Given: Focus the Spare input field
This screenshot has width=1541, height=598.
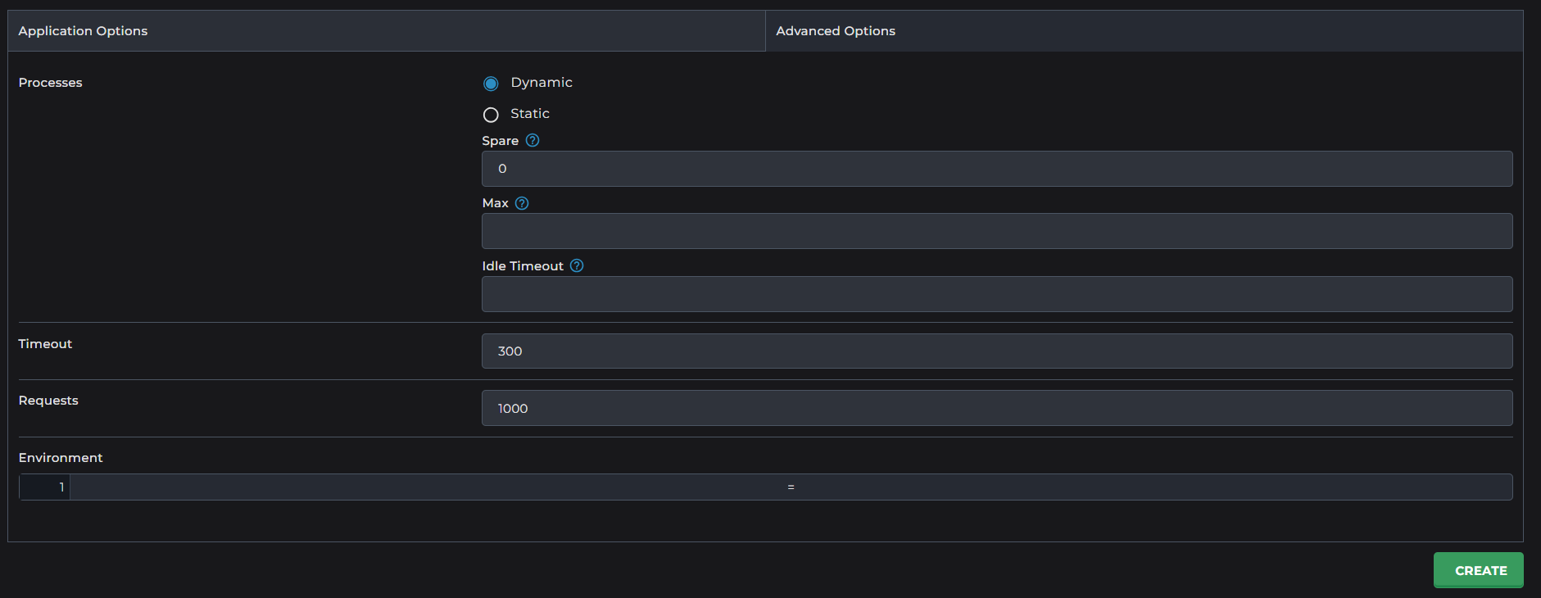Looking at the screenshot, I should click(x=996, y=169).
